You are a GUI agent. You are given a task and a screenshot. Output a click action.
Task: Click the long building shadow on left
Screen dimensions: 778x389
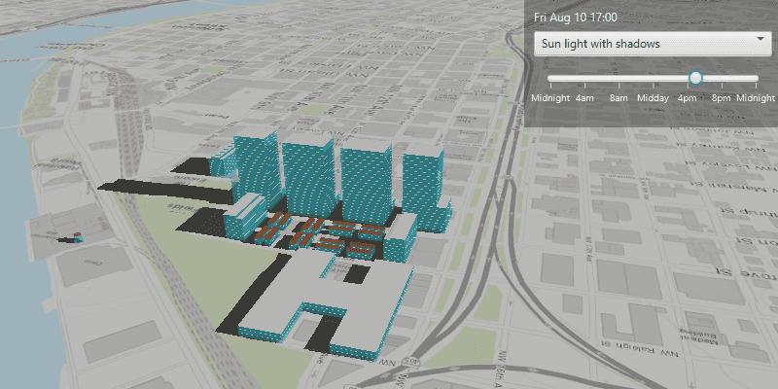[x=146, y=184]
